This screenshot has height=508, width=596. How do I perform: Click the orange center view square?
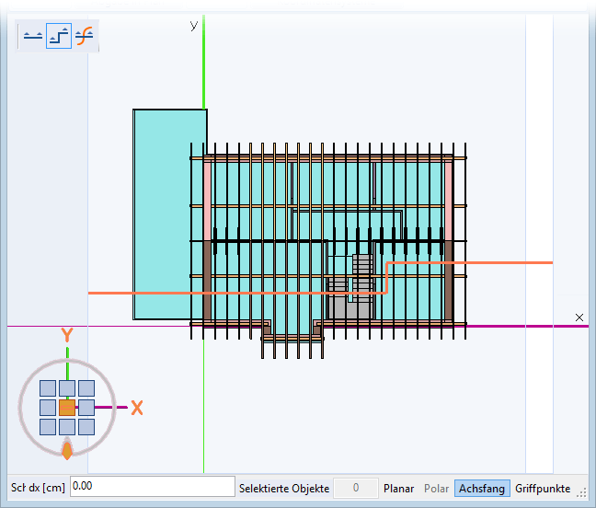coord(67,408)
